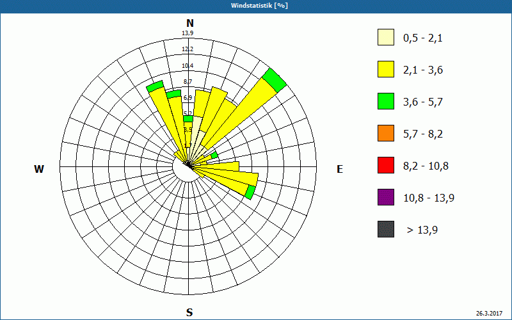Click the 6,9 radial axis value
This screenshot has width=512, height=320.
[188, 98]
